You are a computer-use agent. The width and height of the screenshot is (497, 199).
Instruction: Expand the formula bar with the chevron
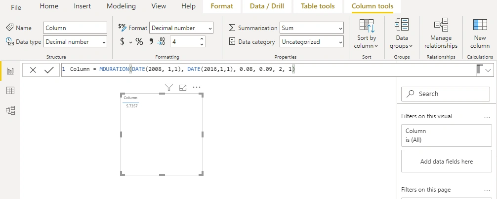[x=488, y=70]
